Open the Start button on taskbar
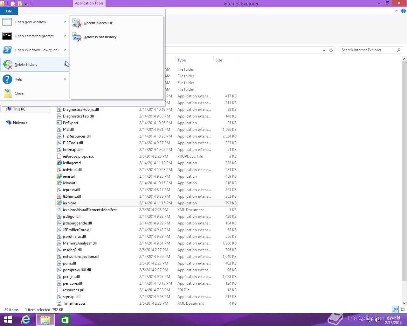Viewport: 407px width, 326px height. 8,320
